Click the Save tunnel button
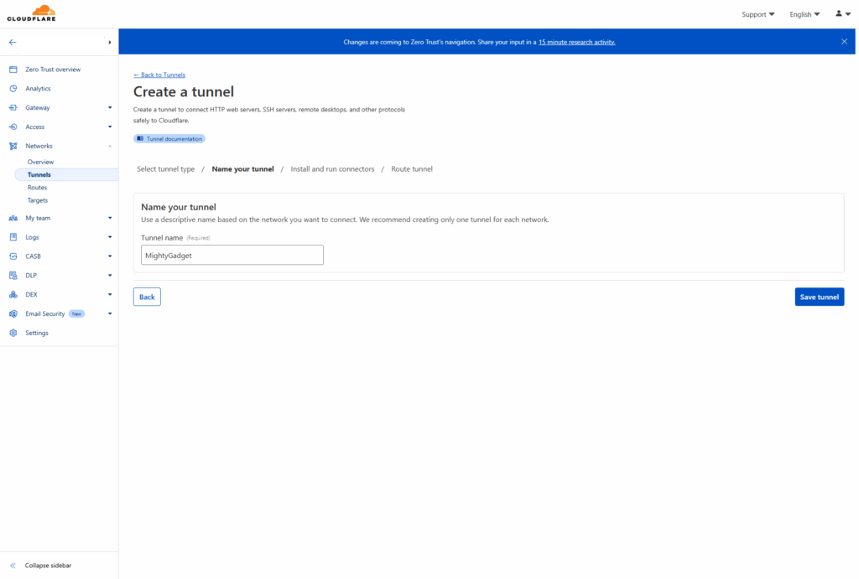The width and height of the screenshot is (859, 579). pyautogui.click(x=819, y=297)
